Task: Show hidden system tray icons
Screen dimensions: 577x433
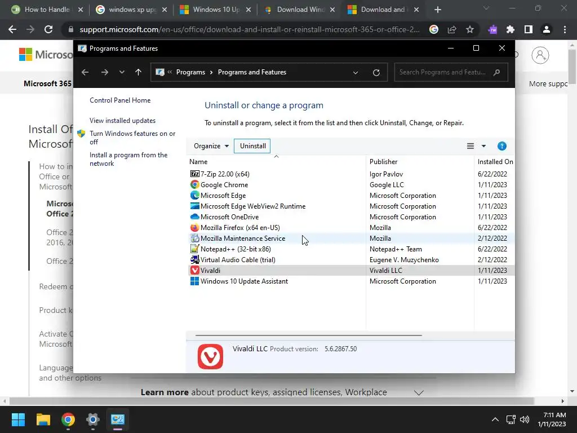Action: point(495,419)
